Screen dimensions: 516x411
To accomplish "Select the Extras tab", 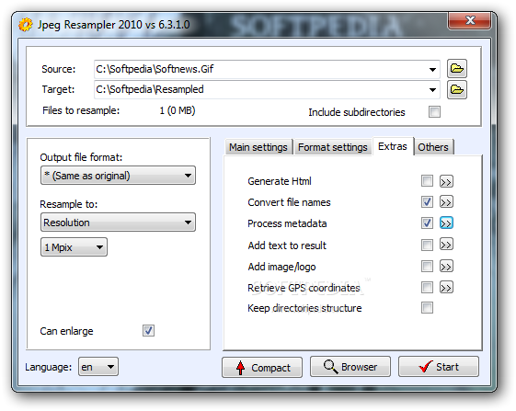I will (x=393, y=146).
